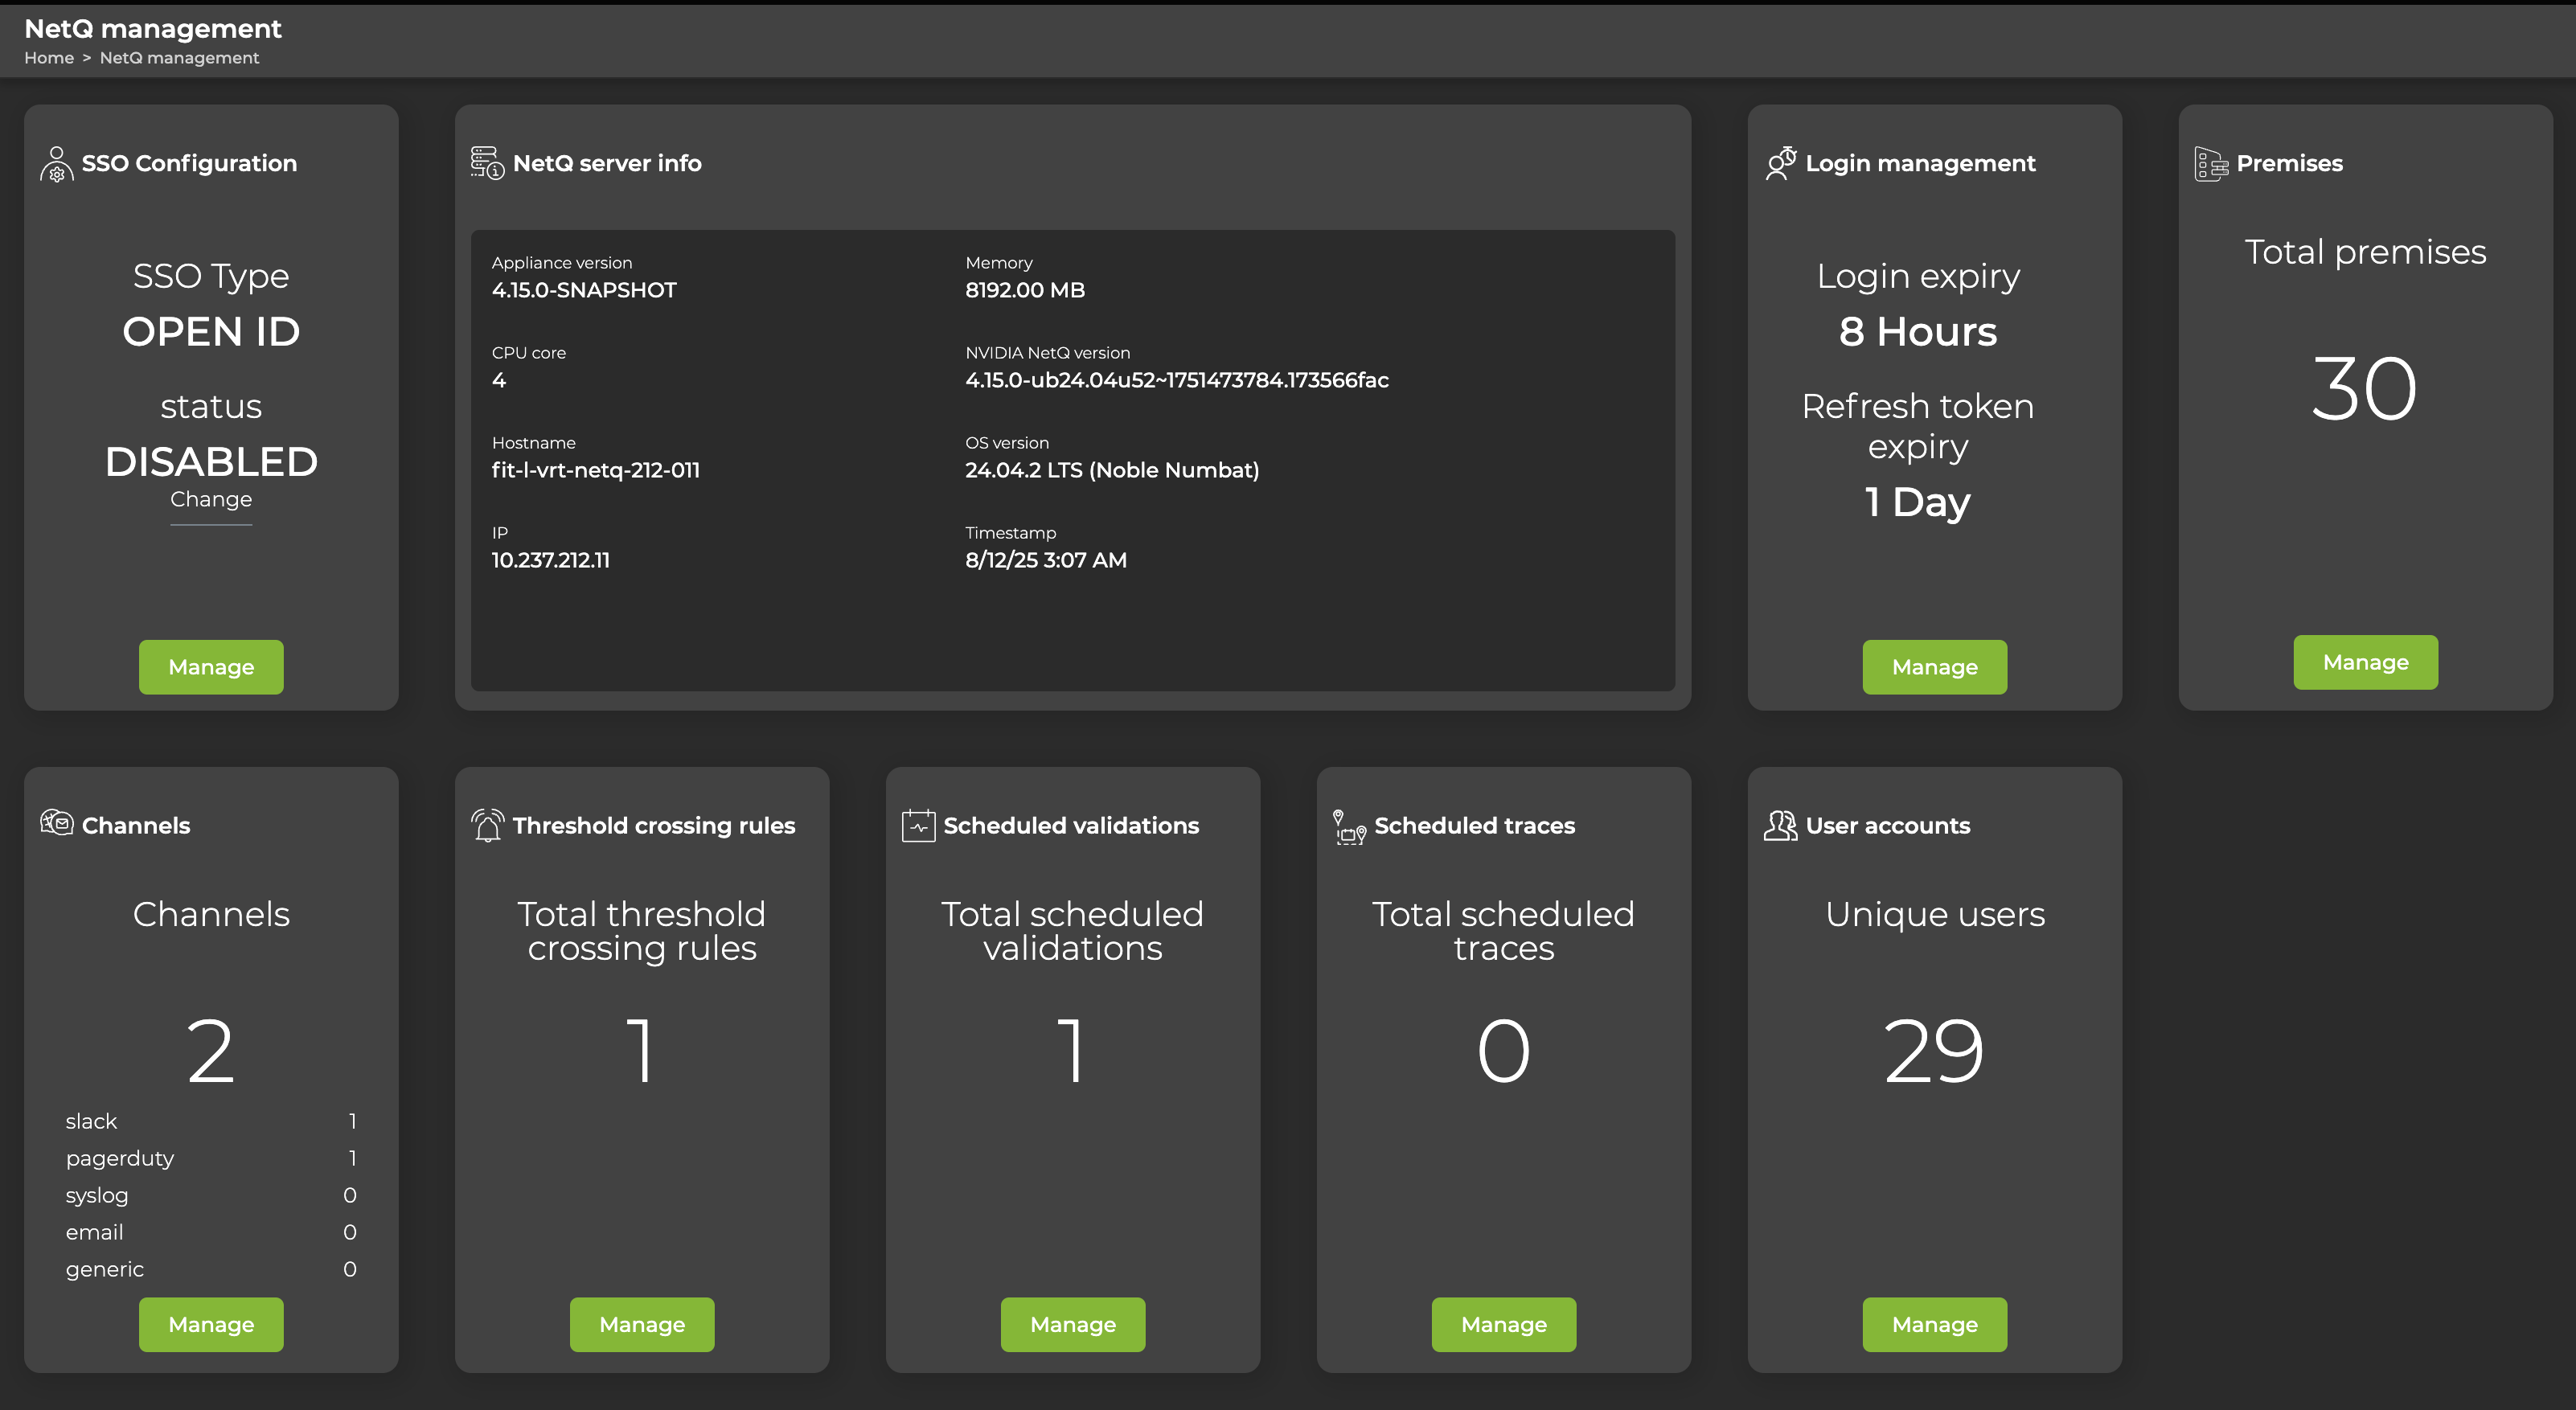Select the pagerduty entry in Channels card
Viewport: 2576px width, 1410px height.
210,1158
